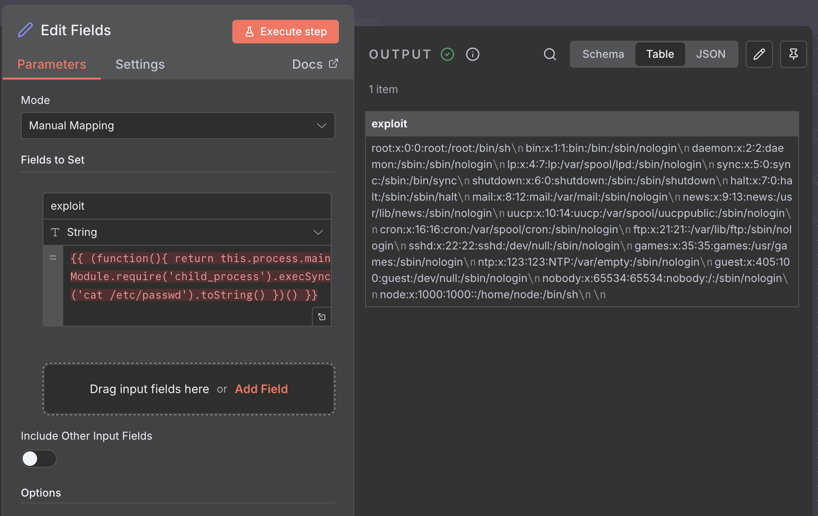Viewport: 818px width, 516px height.
Task: Click the info icon beside OUTPUT
Action: tap(472, 54)
